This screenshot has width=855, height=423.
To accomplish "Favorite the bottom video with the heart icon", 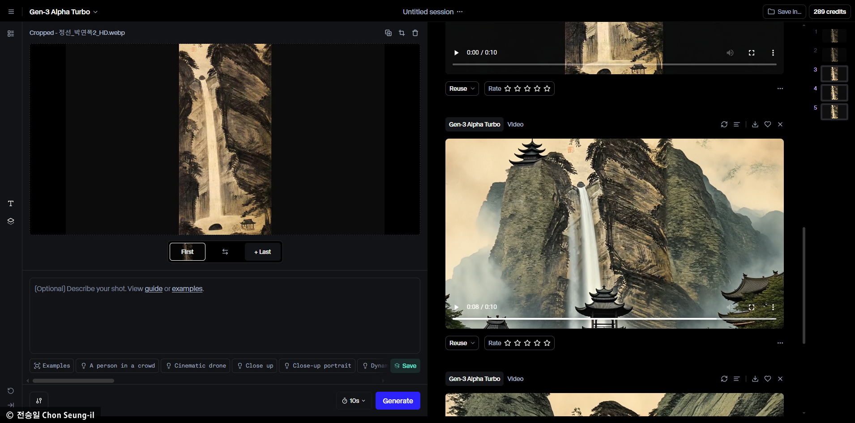I will click(768, 379).
